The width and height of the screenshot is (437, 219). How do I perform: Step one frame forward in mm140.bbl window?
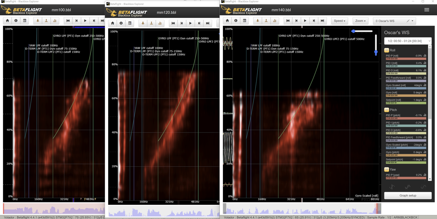tap(314, 21)
